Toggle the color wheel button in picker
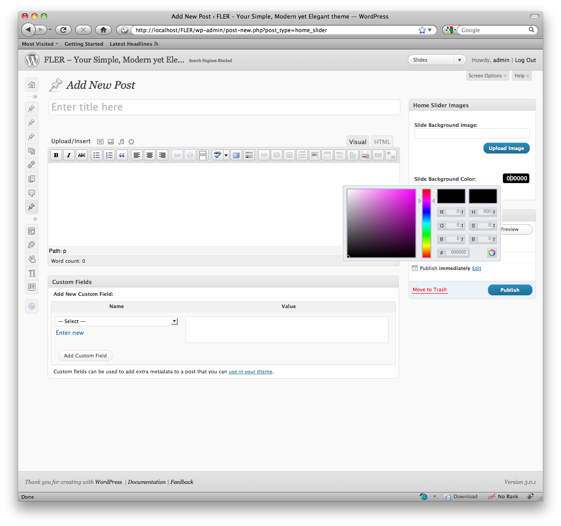The height and width of the screenshot is (526, 561). pyautogui.click(x=492, y=253)
